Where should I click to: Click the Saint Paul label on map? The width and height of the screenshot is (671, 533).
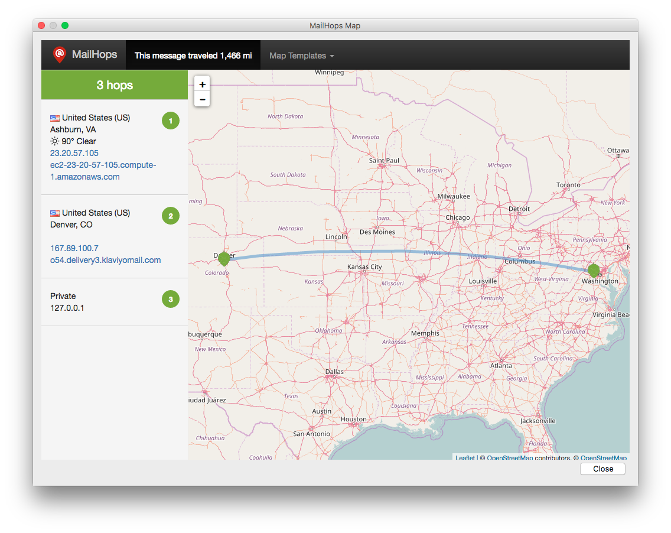click(x=384, y=161)
